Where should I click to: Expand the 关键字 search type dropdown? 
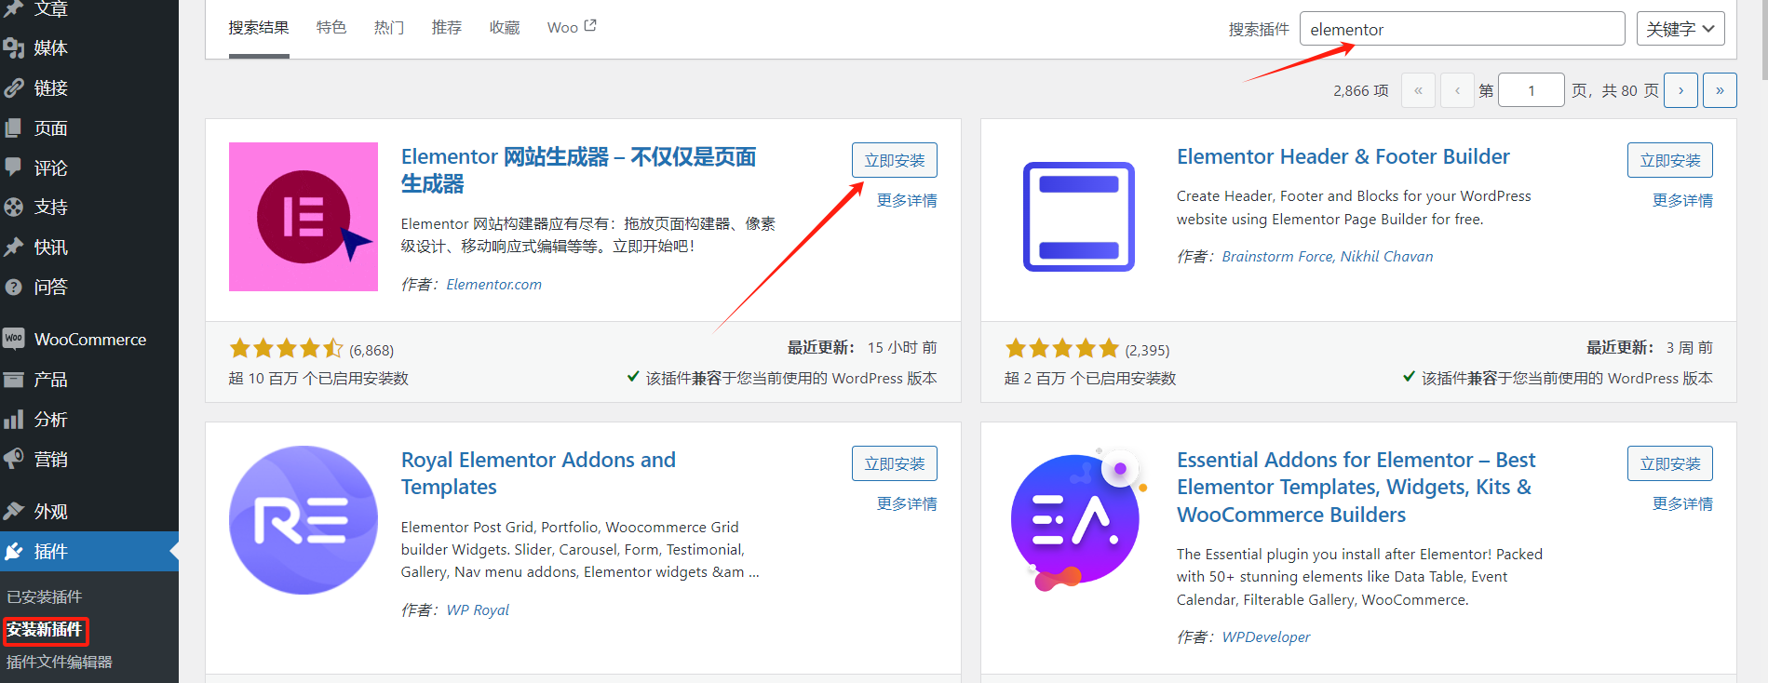(1680, 29)
